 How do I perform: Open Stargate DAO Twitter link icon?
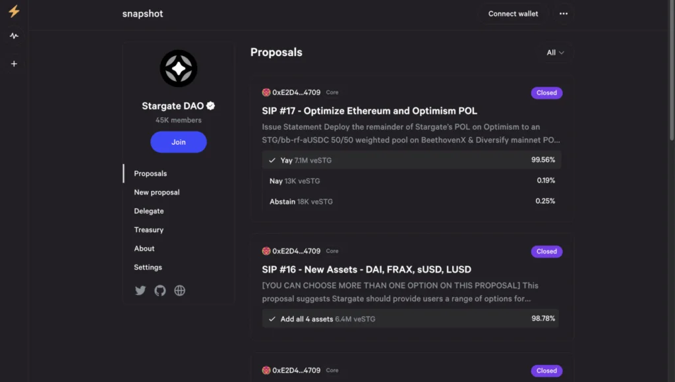(x=140, y=290)
